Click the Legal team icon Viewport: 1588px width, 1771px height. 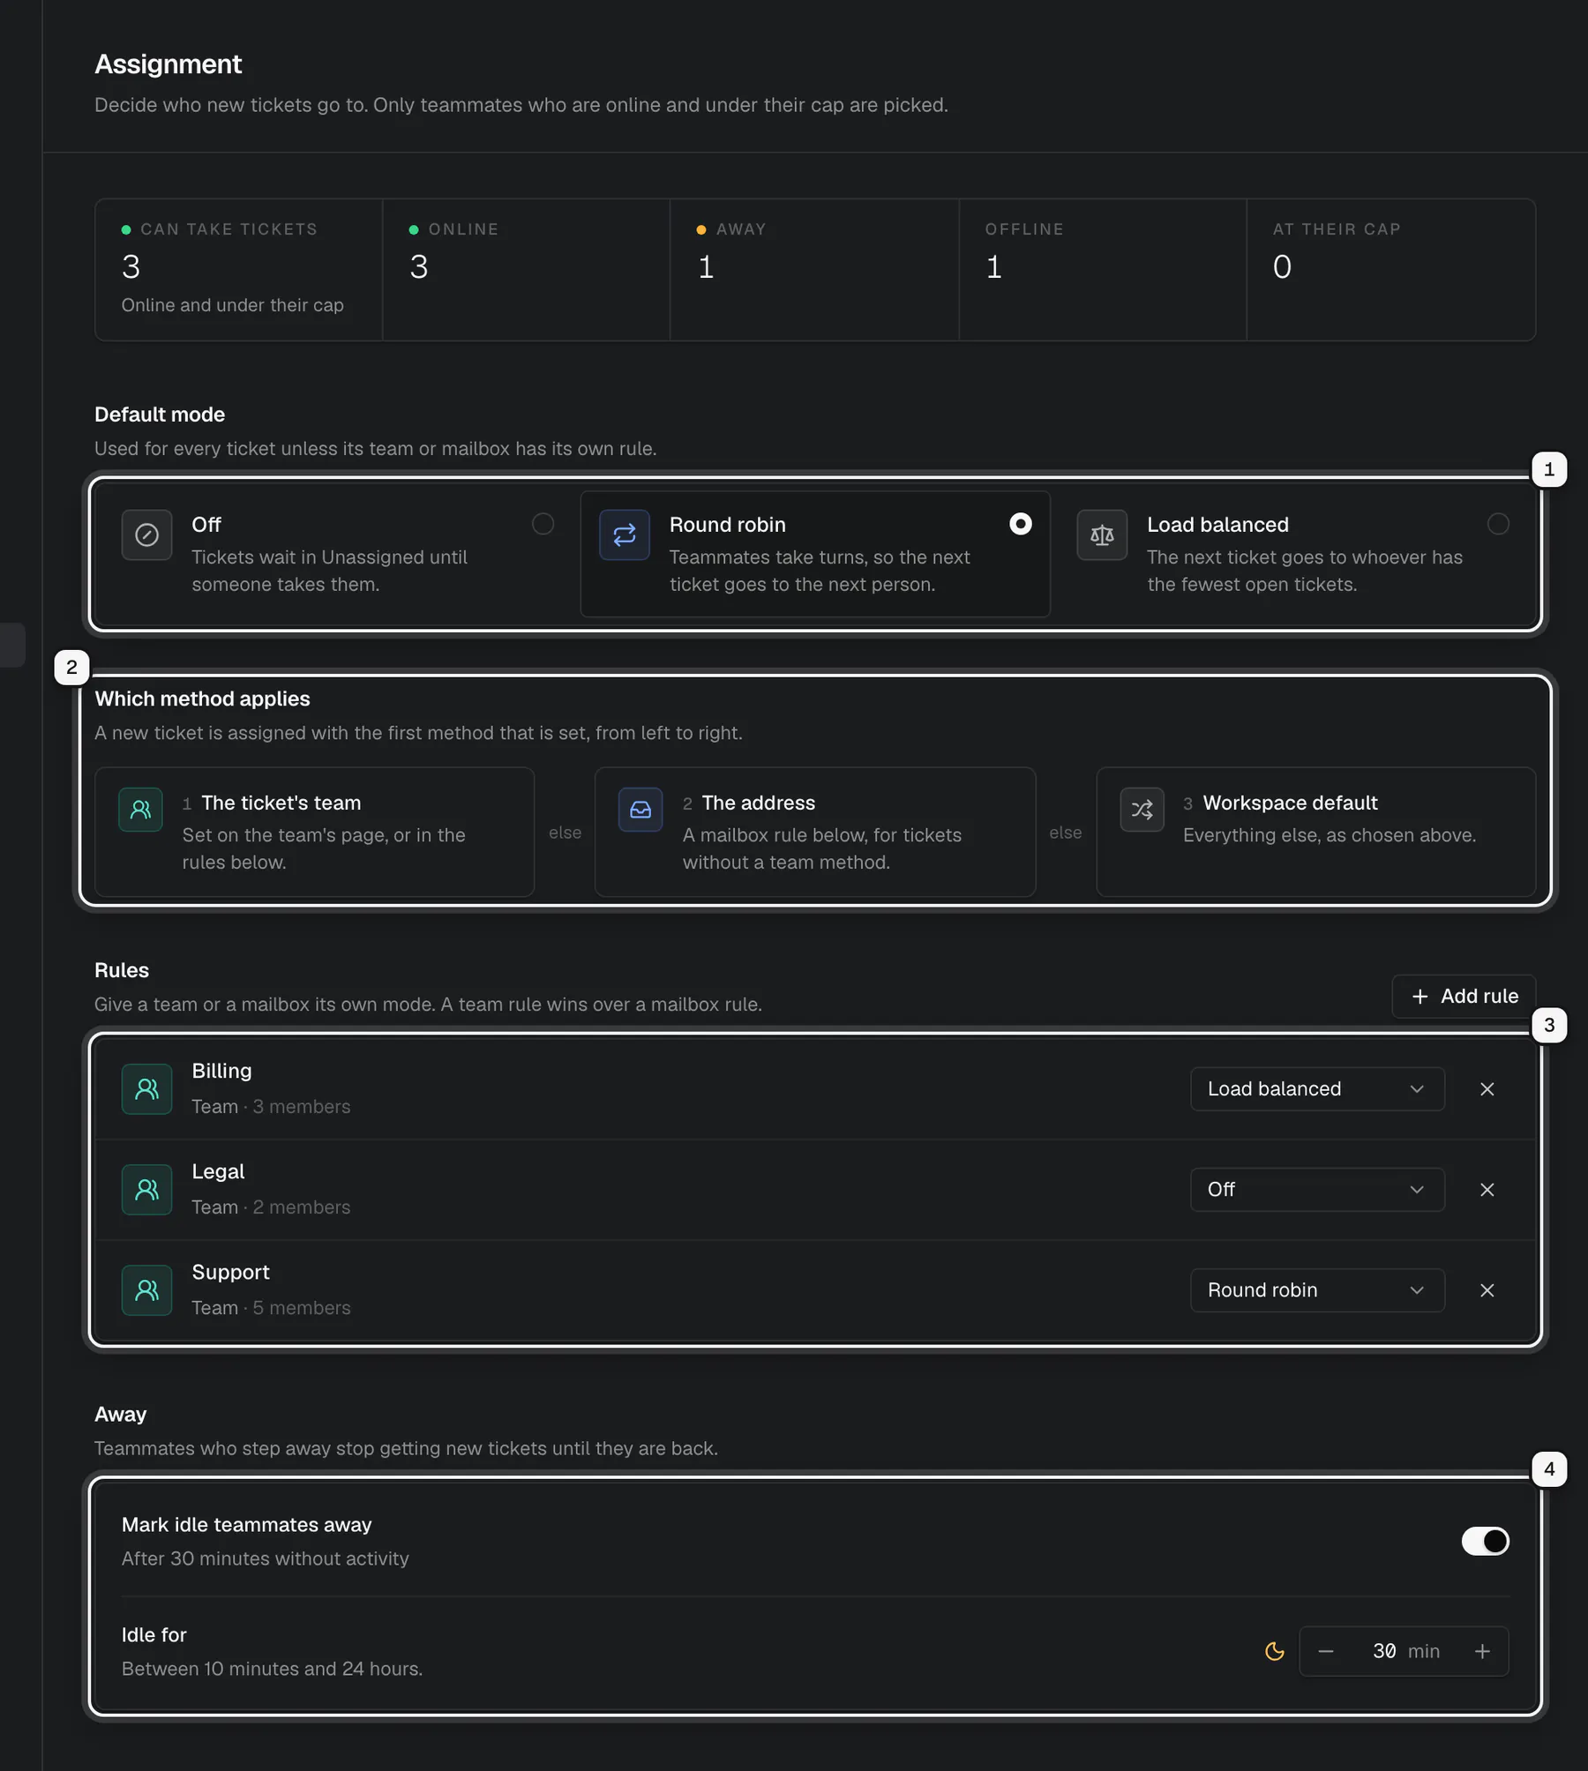[146, 1190]
